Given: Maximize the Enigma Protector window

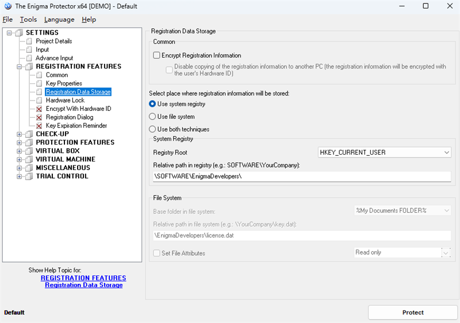Looking at the screenshot, I should pyautogui.click(x=425, y=6).
